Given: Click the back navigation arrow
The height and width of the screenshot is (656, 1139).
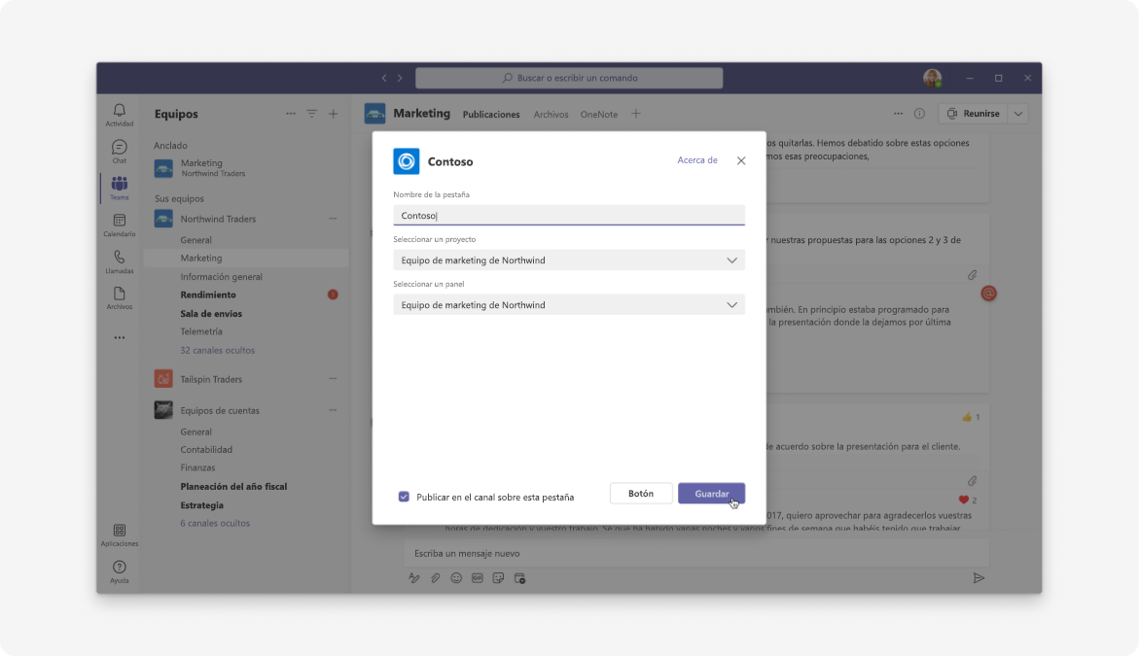Looking at the screenshot, I should (x=384, y=78).
